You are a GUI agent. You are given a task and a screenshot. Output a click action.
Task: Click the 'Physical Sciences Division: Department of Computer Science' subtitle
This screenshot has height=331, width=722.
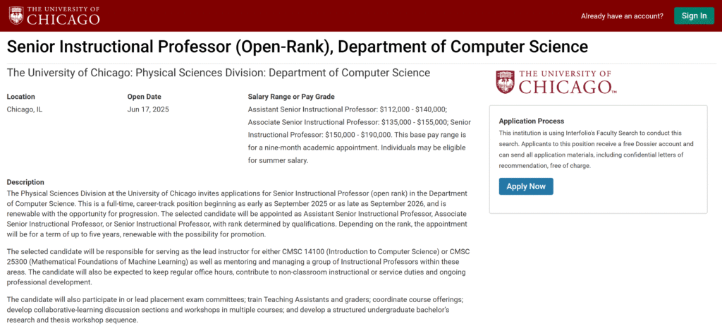point(283,73)
